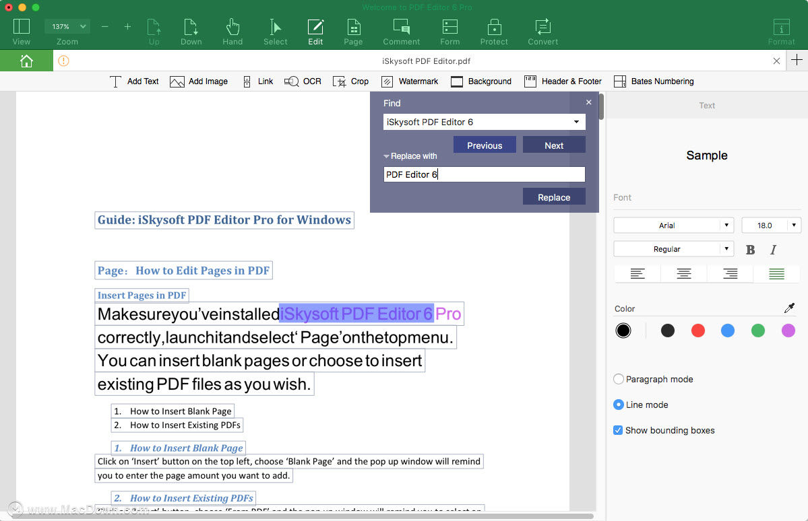
Task: Click the heading 'Insert Pages in PDF'
Action: click(142, 296)
